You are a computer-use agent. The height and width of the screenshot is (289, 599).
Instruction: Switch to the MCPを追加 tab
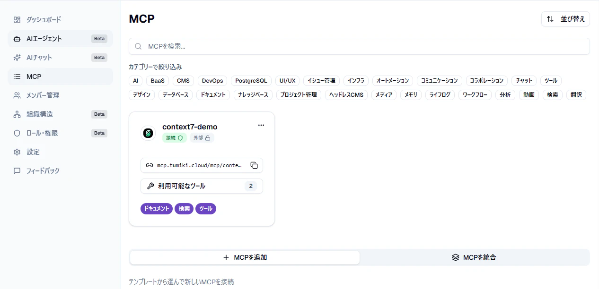[245, 257]
